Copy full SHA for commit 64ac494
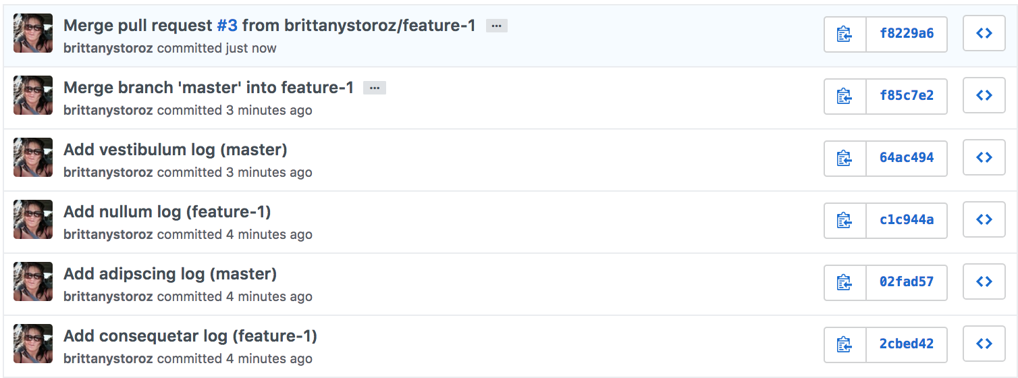This screenshot has width=1018, height=378. [845, 158]
